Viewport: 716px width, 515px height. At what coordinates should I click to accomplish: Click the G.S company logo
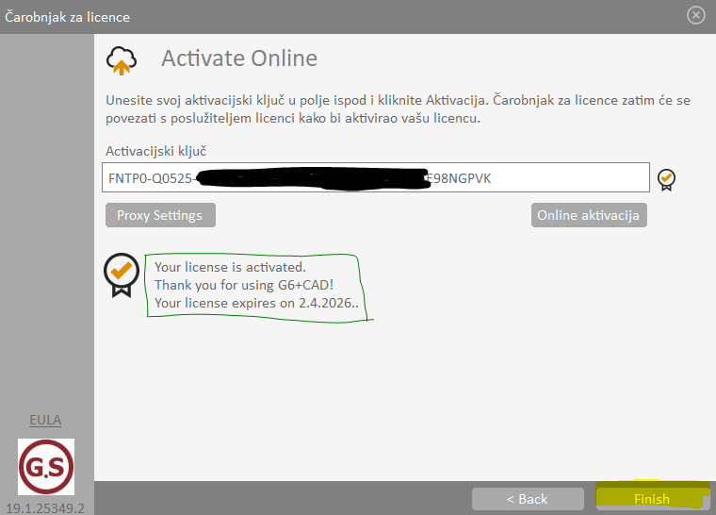click(x=46, y=466)
